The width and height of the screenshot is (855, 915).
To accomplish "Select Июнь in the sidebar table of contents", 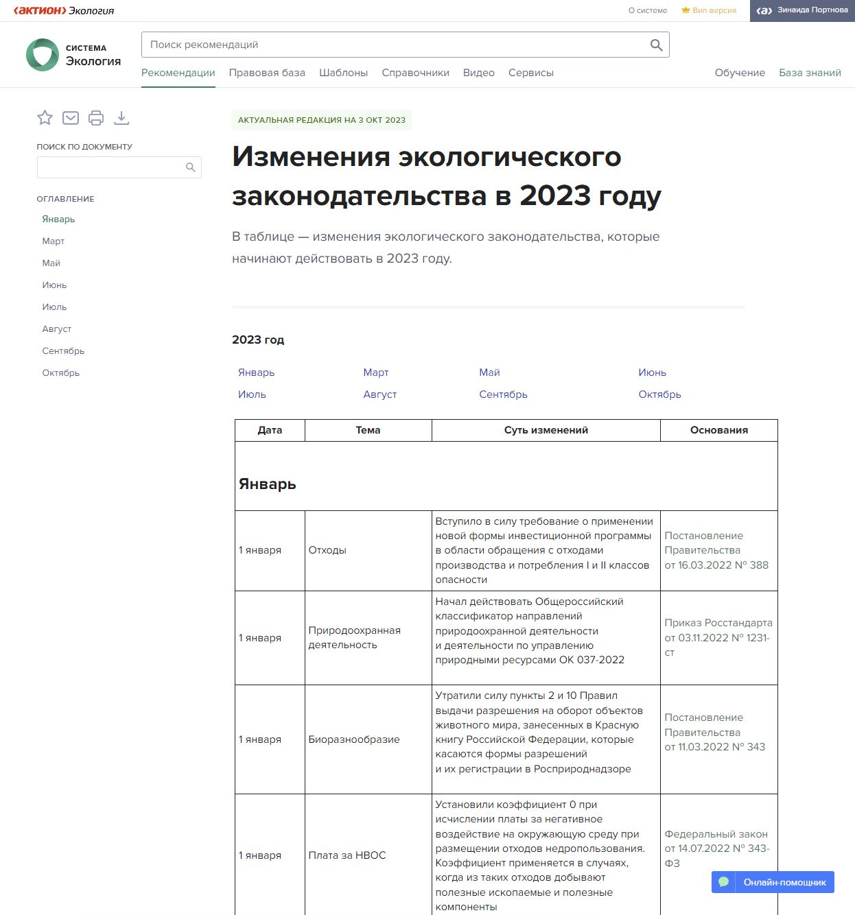I will click(54, 285).
